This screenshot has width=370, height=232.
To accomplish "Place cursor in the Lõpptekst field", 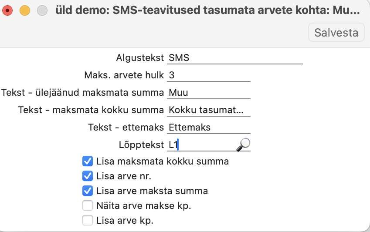I will tap(200, 145).
